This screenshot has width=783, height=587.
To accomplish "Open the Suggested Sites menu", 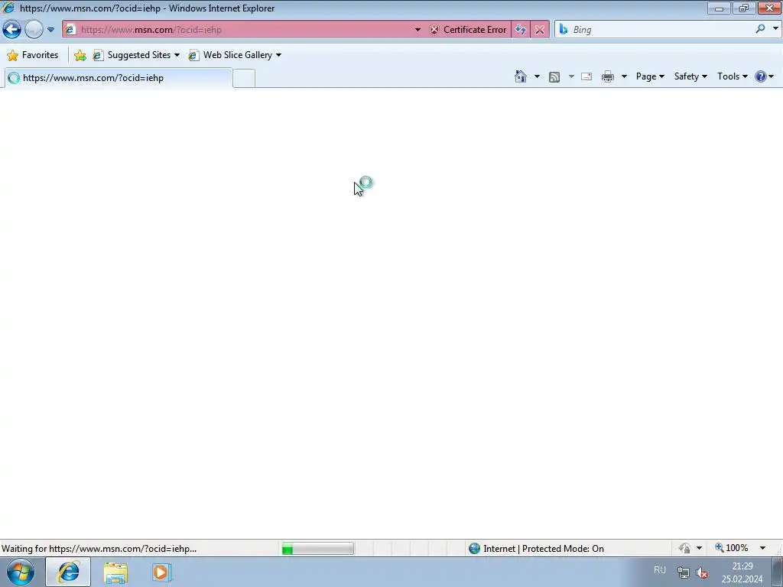I will point(136,55).
